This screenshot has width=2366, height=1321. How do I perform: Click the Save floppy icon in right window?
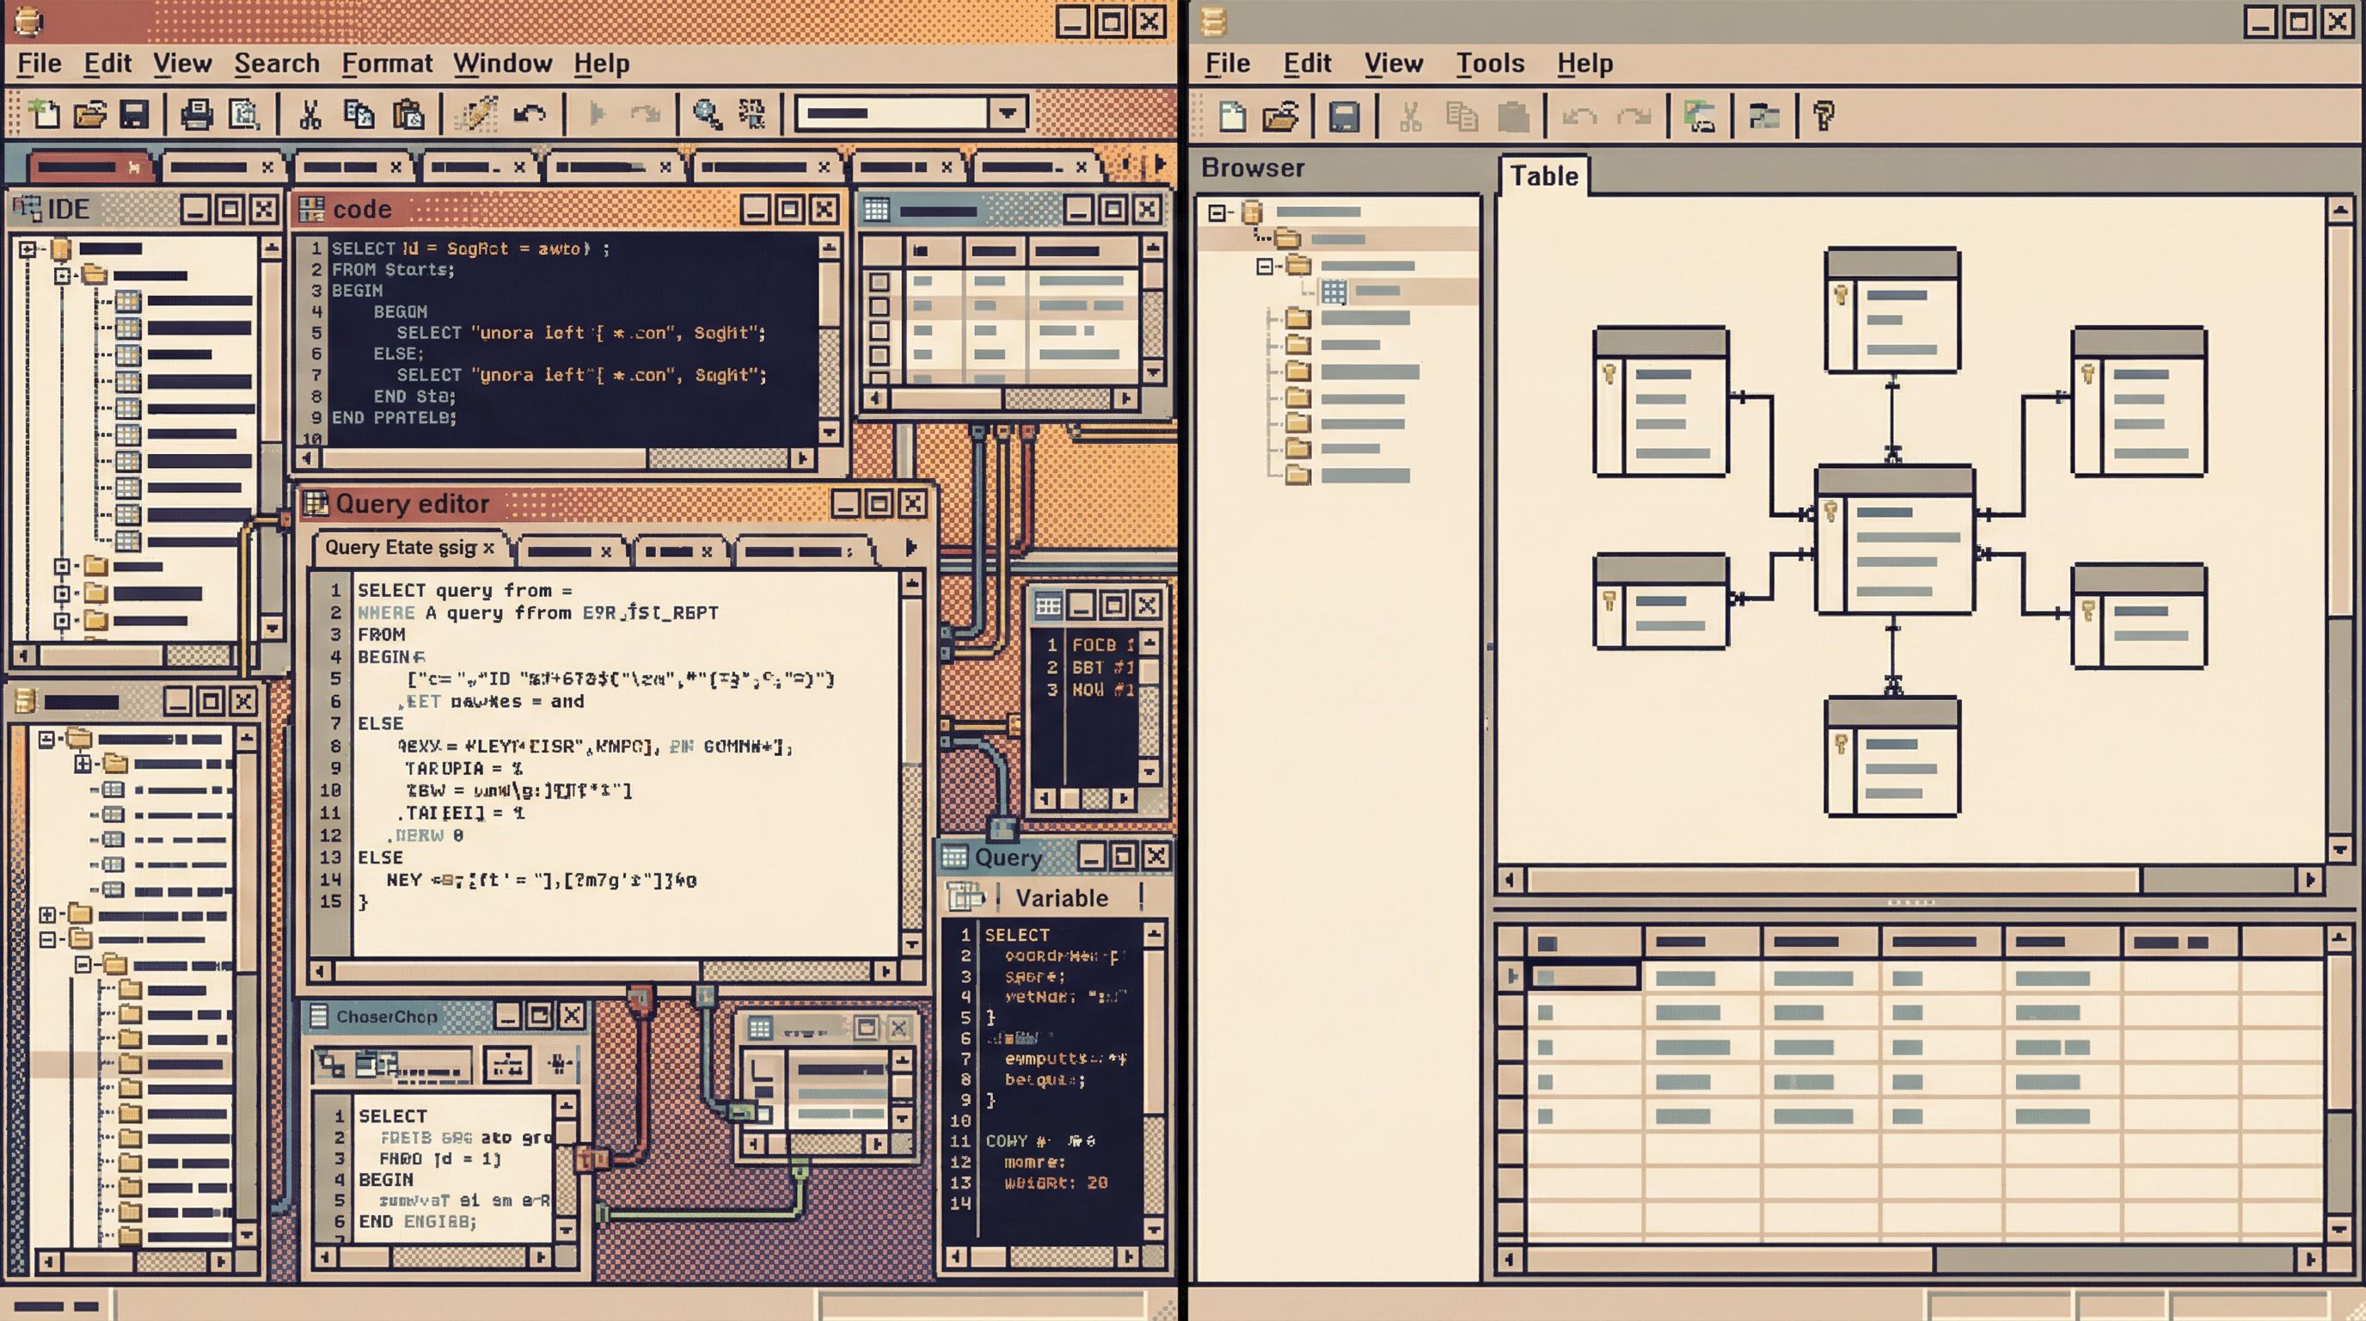point(1344,117)
